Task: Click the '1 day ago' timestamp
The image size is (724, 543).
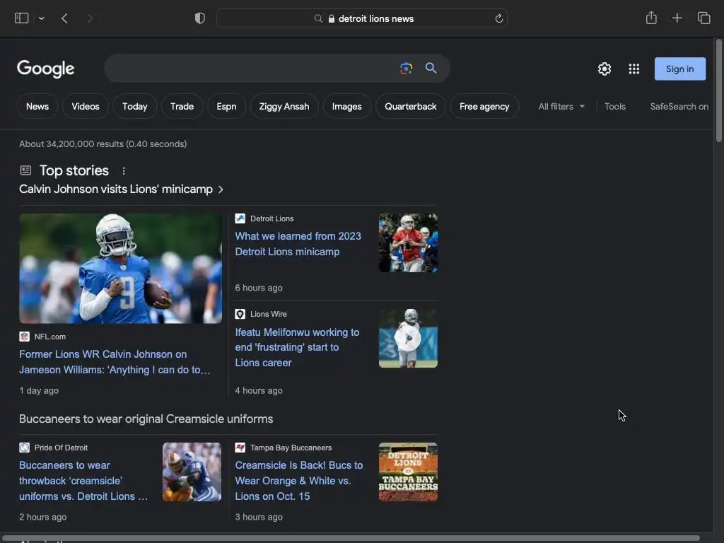Action: click(39, 390)
